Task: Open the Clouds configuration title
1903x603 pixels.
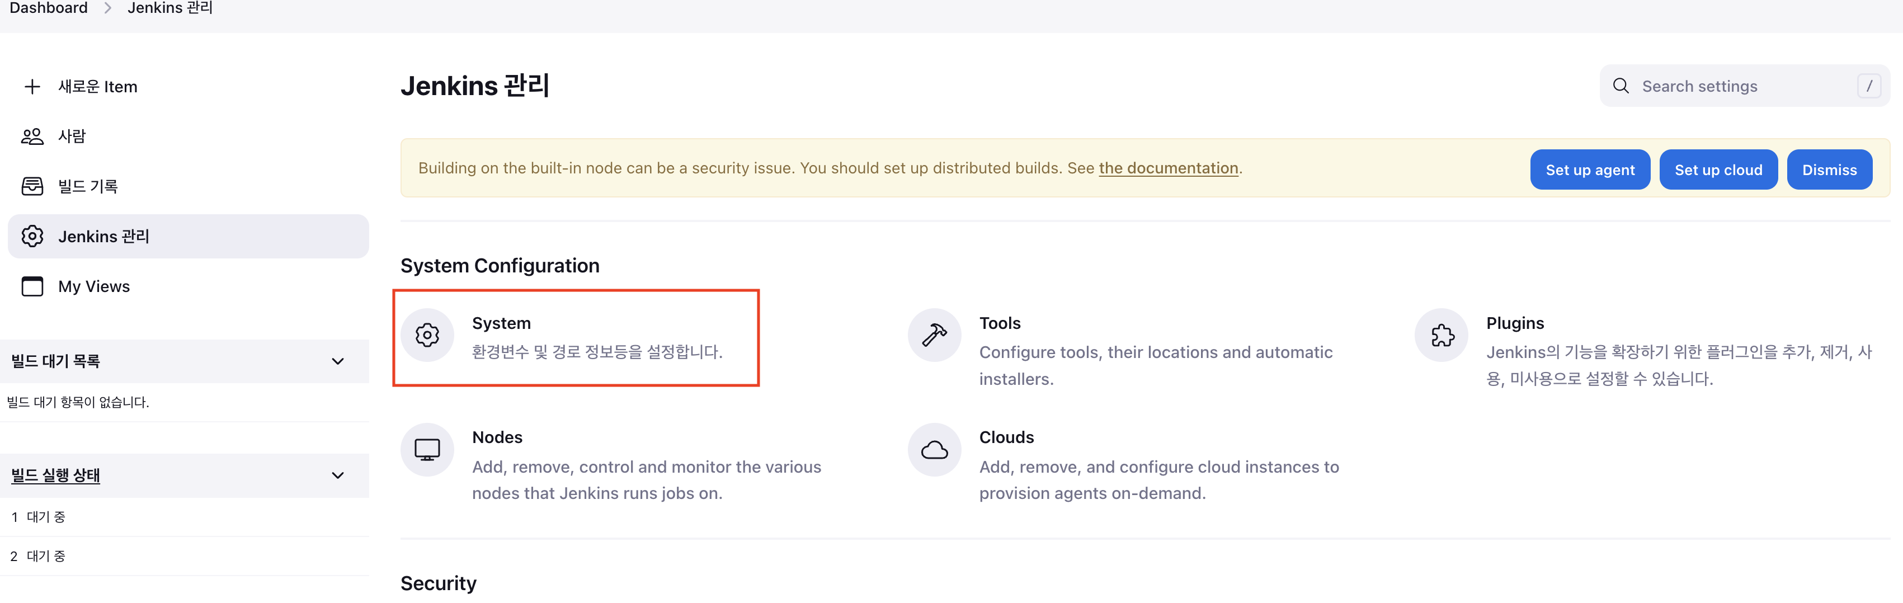Action: [1006, 437]
